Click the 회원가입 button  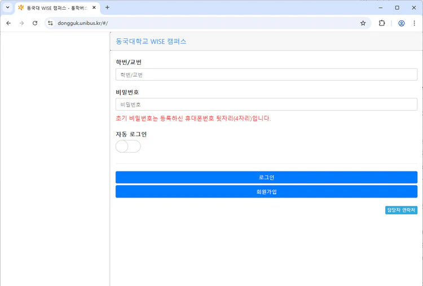pyautogui.click(x=266, y=192)
